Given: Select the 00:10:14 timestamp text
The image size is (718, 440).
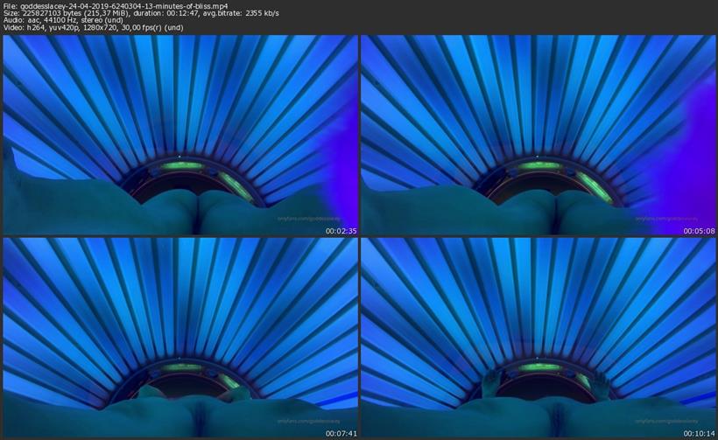Looking at the screenshot, I should tap(697, 432).
